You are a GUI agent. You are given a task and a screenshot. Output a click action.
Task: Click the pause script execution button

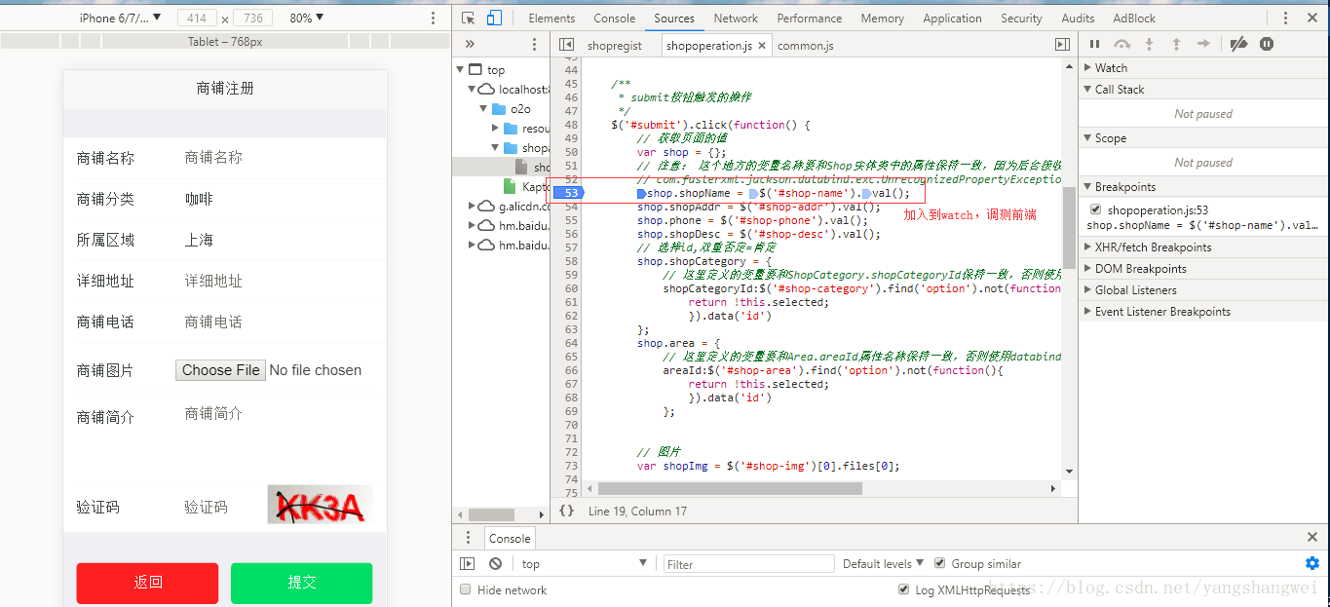[1094, 44]
